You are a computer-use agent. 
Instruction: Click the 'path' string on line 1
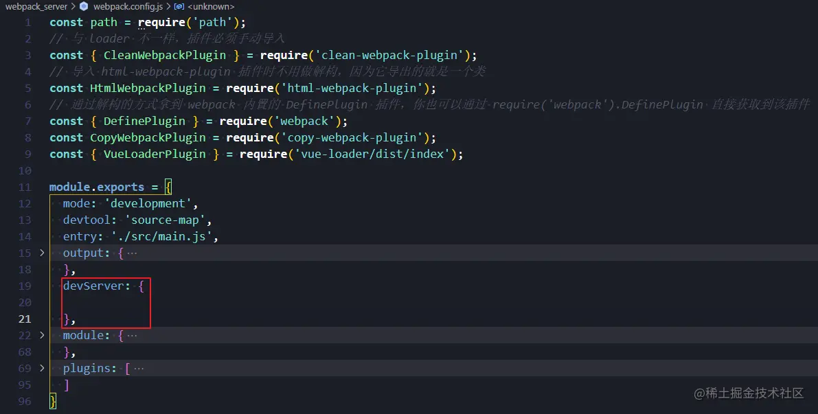[x=212, y=23]
